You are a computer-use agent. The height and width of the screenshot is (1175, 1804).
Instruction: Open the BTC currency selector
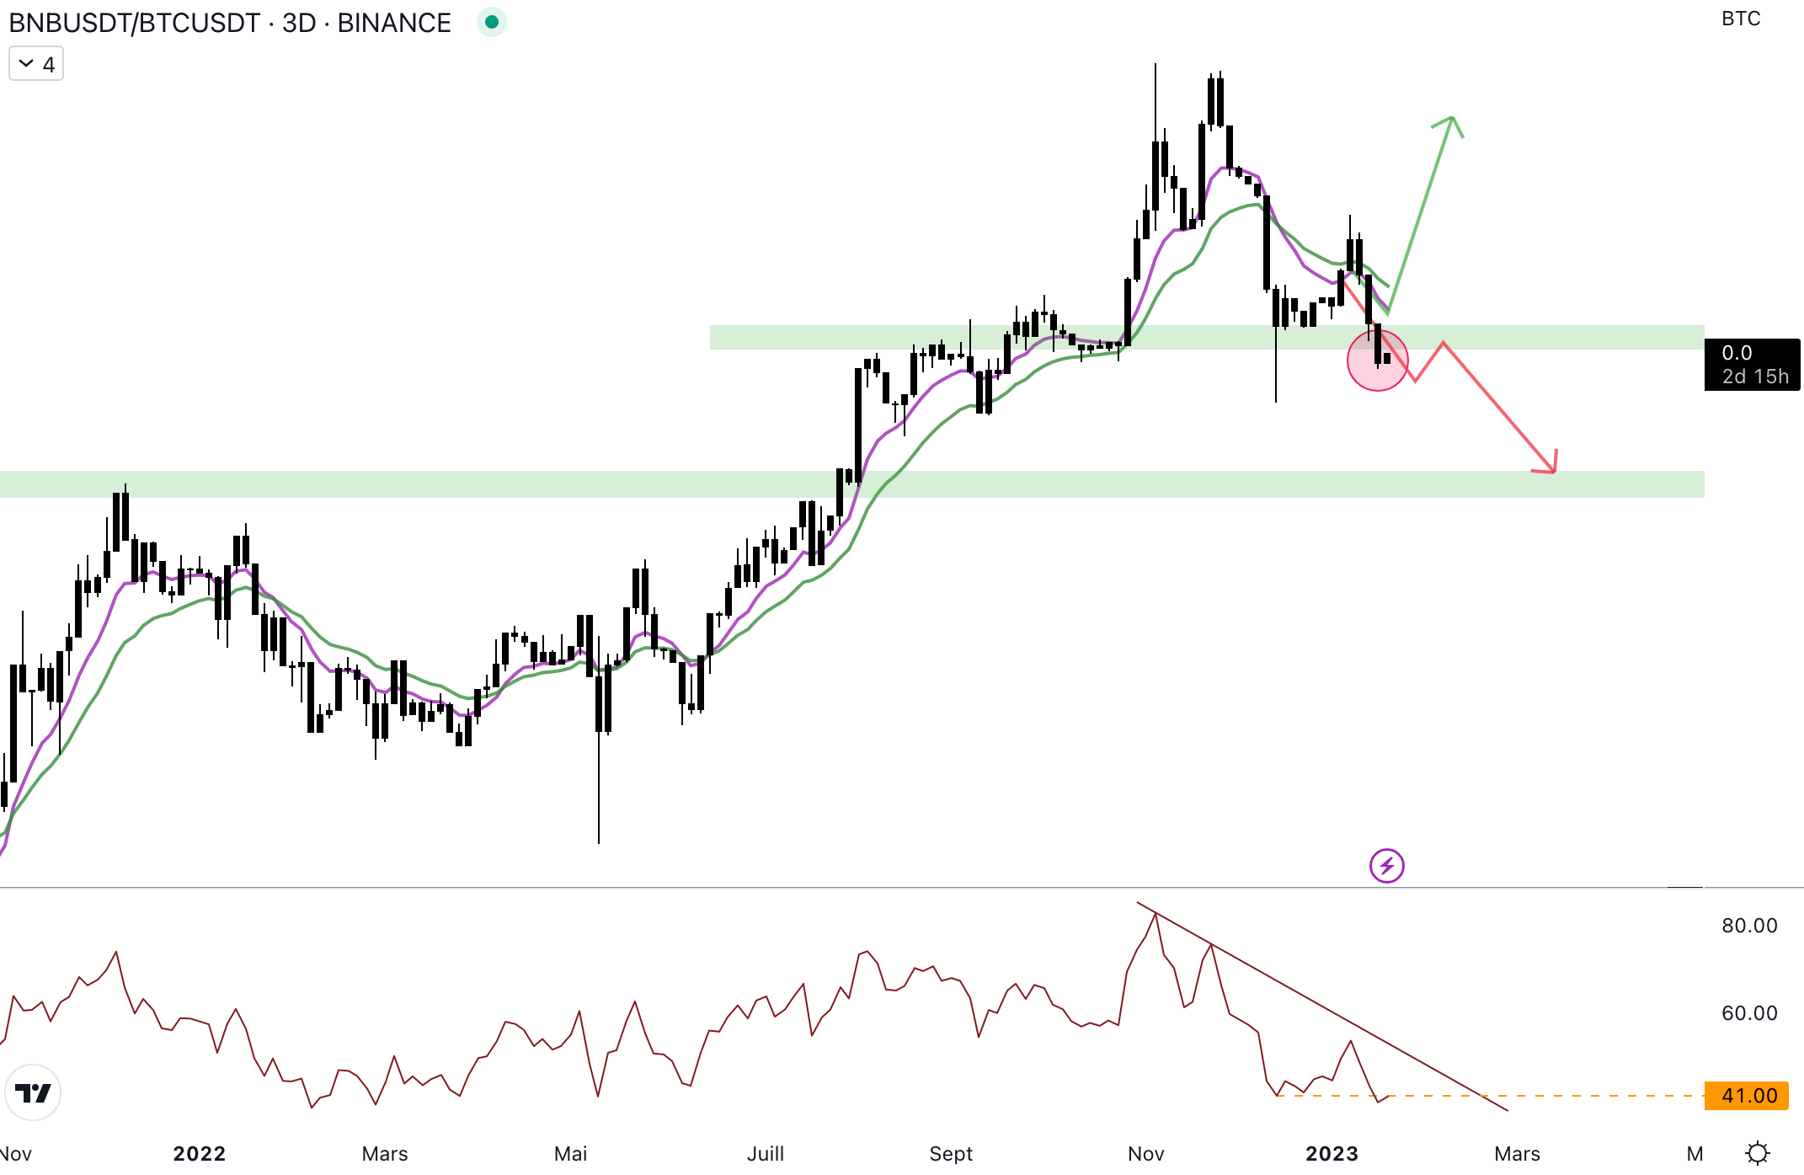[x=1740, y=19]
